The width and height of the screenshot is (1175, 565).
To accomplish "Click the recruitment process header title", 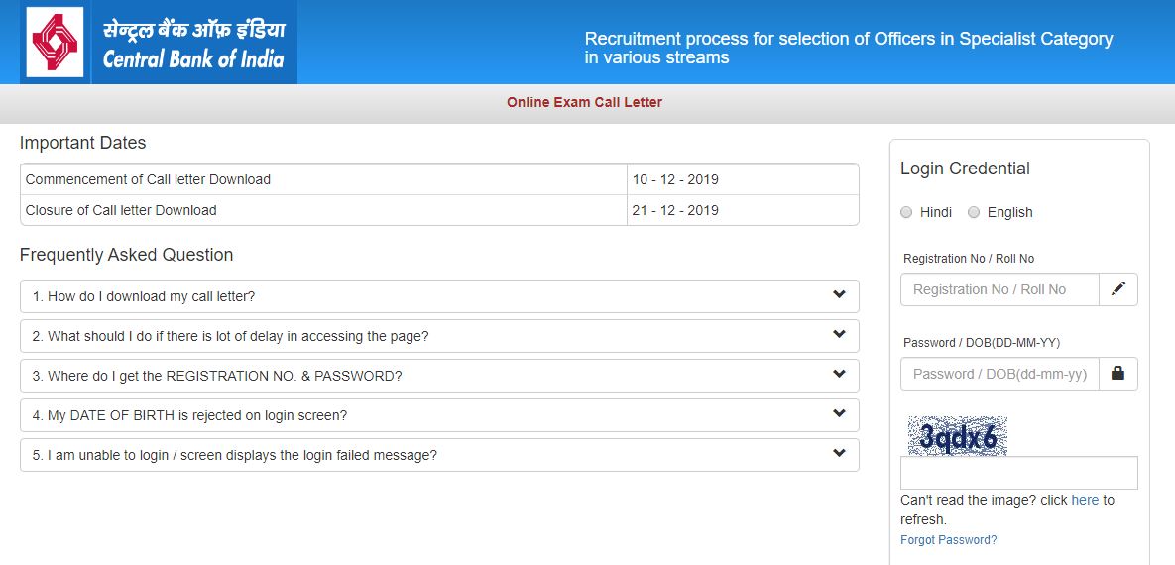I will pos(849,48).
